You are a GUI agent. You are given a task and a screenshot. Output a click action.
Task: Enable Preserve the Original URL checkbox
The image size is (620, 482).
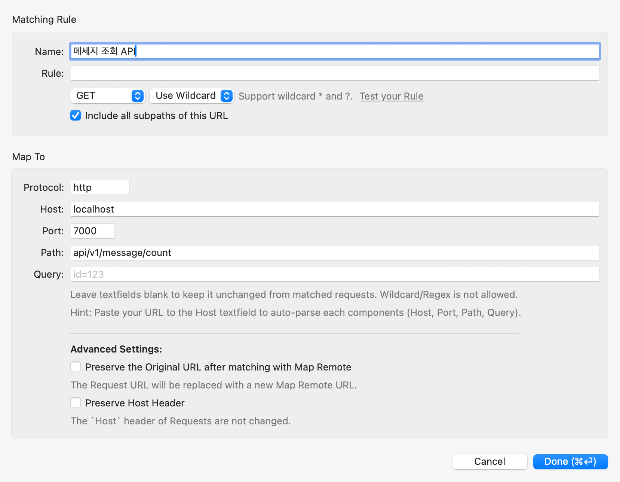click(x=76, y=367)
